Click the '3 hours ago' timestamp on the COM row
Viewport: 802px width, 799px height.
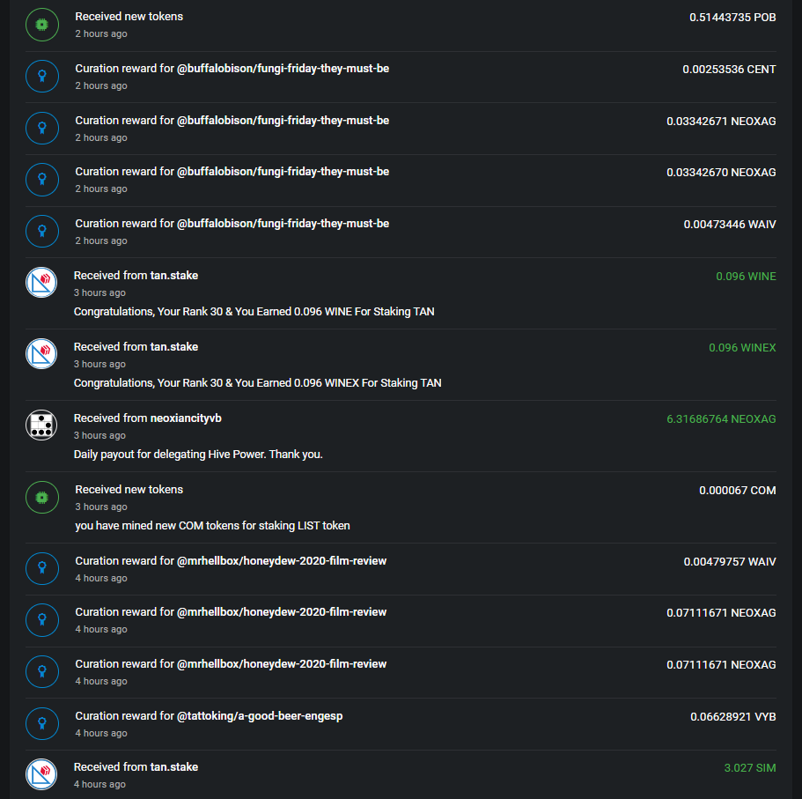[x=101, y=507]
